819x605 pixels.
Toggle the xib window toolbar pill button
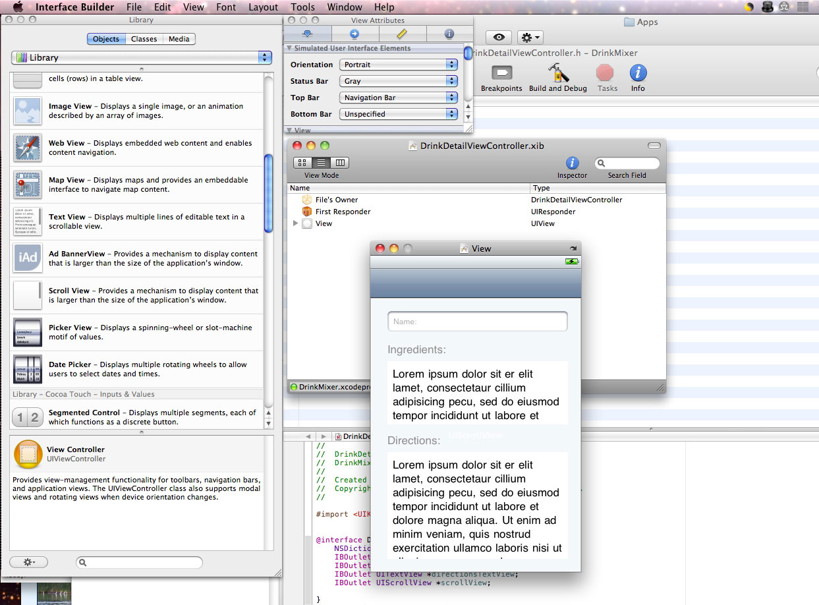pyautogui.click(x=654, y=146)
